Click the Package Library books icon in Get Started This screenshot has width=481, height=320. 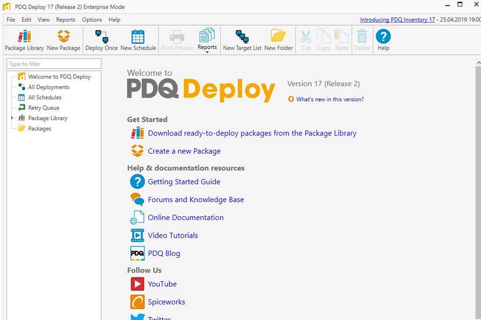coord(138,133)
